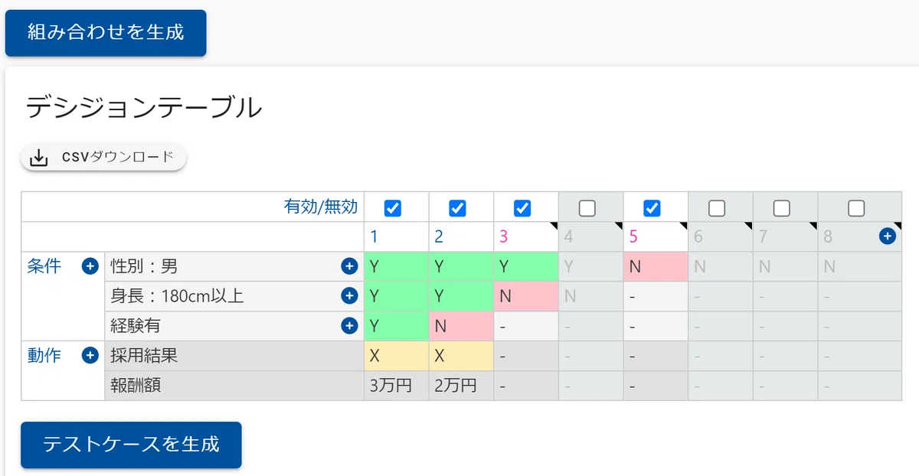The width and height of the screenshot is (919, 476).
Task: Click the download icon for CSV
Action: [x=38, y=158]
